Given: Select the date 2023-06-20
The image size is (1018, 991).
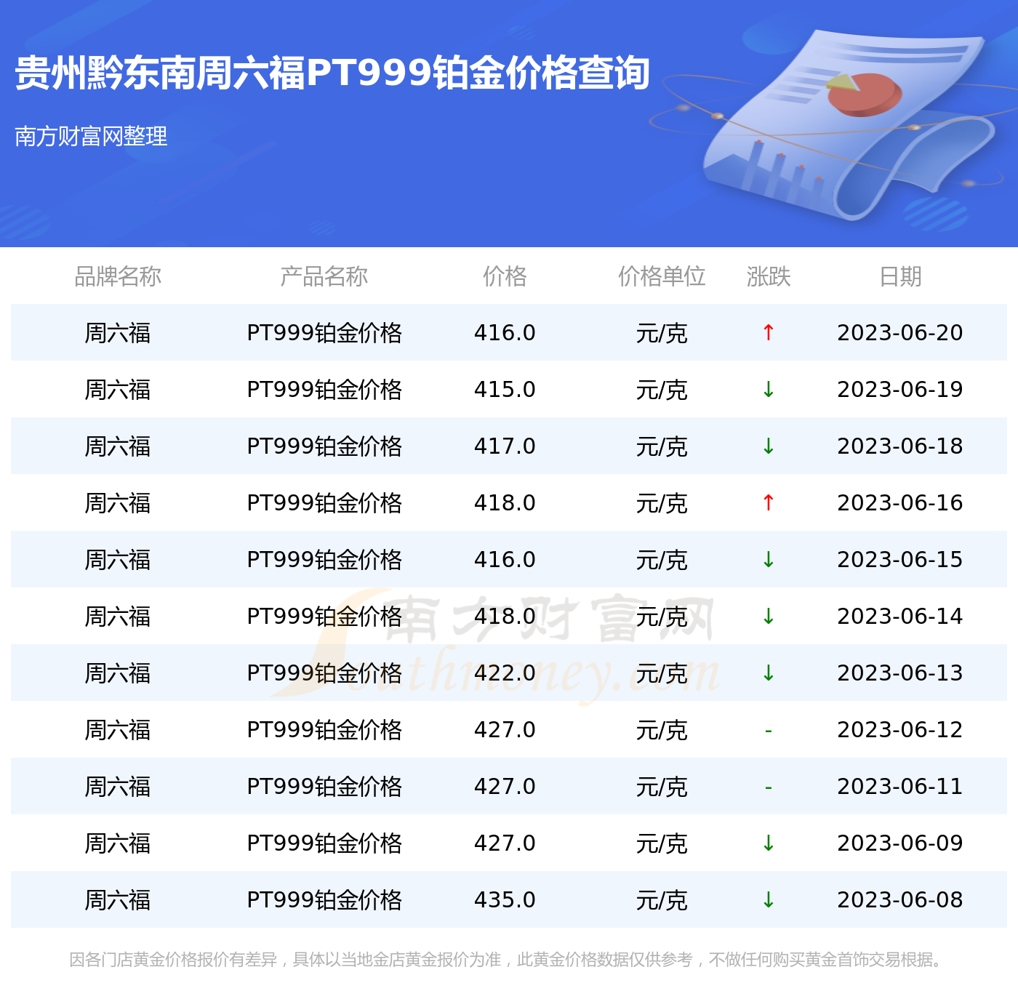Looking at the screenshot, I should click(x=900, y=332).
